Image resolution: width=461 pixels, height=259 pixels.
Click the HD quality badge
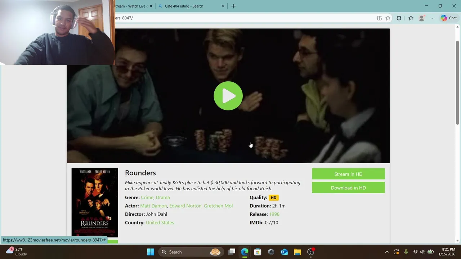coord(273,197)
